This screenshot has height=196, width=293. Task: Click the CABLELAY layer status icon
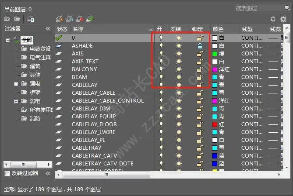coord(59,85)
